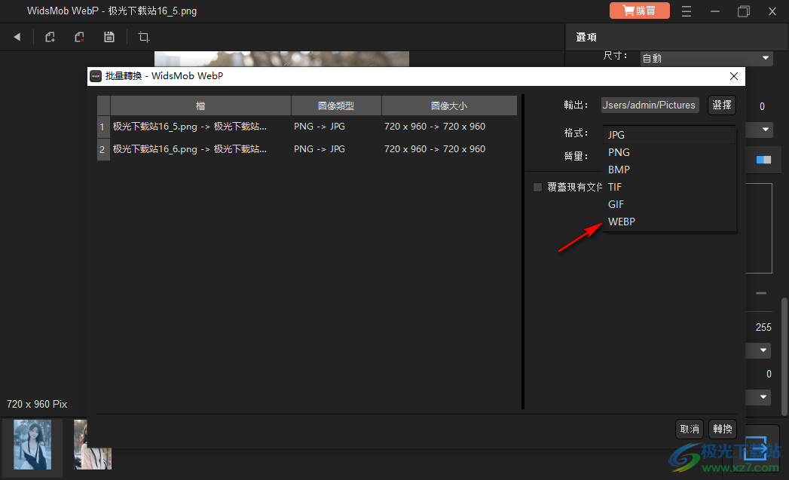Click the 取消 cancel button
The width and height of the screenshot is (789, 480).
point(690,430)
